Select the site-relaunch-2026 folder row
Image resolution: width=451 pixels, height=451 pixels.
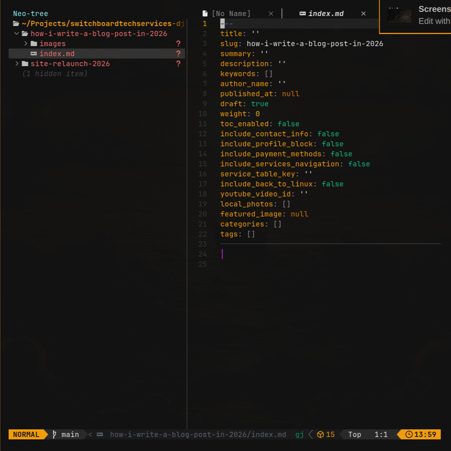click(x=97, y=64)
